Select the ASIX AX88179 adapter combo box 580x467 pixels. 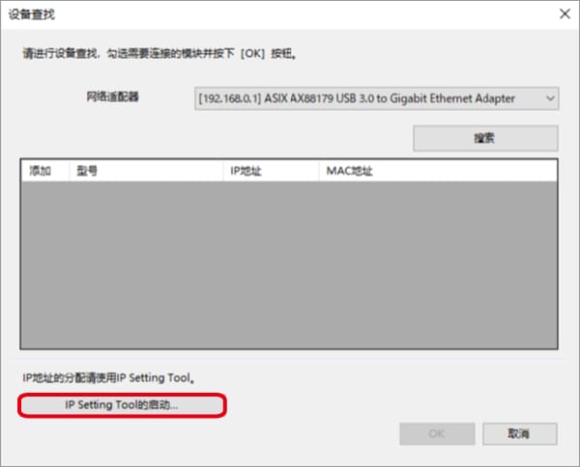377,98
